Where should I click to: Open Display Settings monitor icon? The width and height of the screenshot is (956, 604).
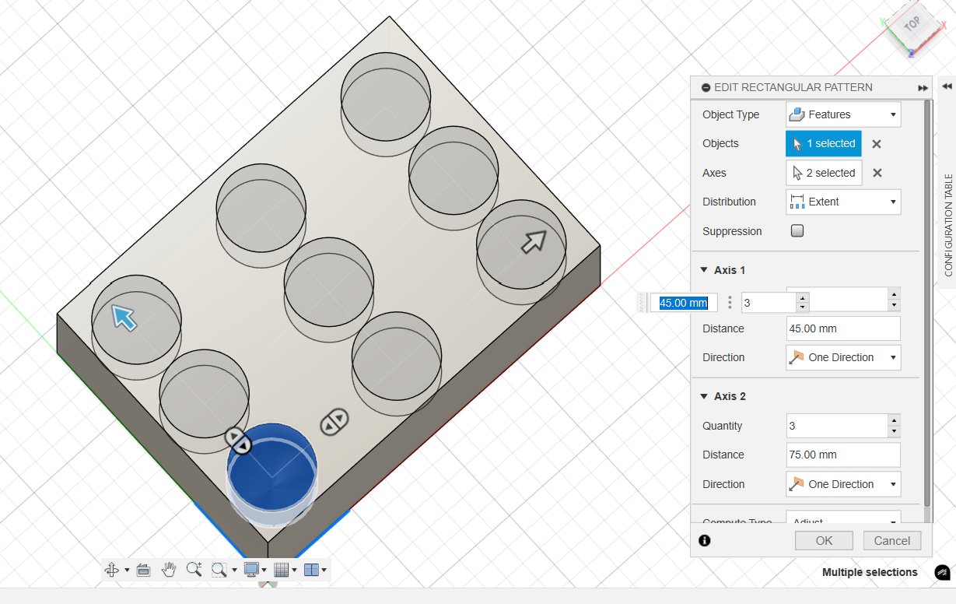pyautogui.click(x=251, y=570)
